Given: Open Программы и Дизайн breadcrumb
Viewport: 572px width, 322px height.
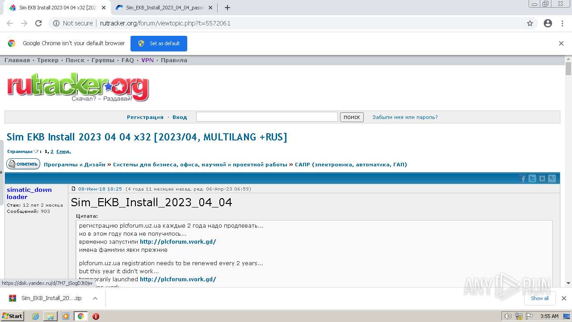Looking at the screenshot, I should (75, 165).
